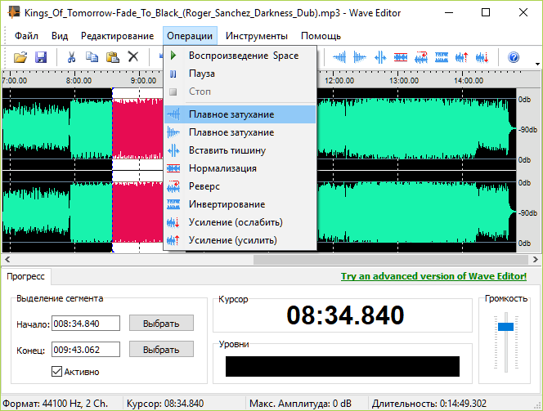The height and width of the screenshot is (411, 543).
Task: Click the Fade Out toolbar icon
Action: tap(360, 57)
